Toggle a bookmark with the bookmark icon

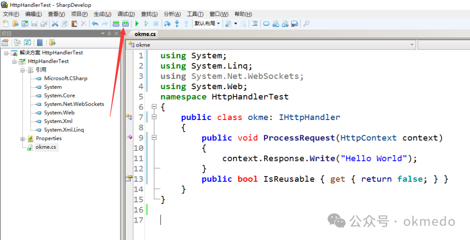pos(266,23)
